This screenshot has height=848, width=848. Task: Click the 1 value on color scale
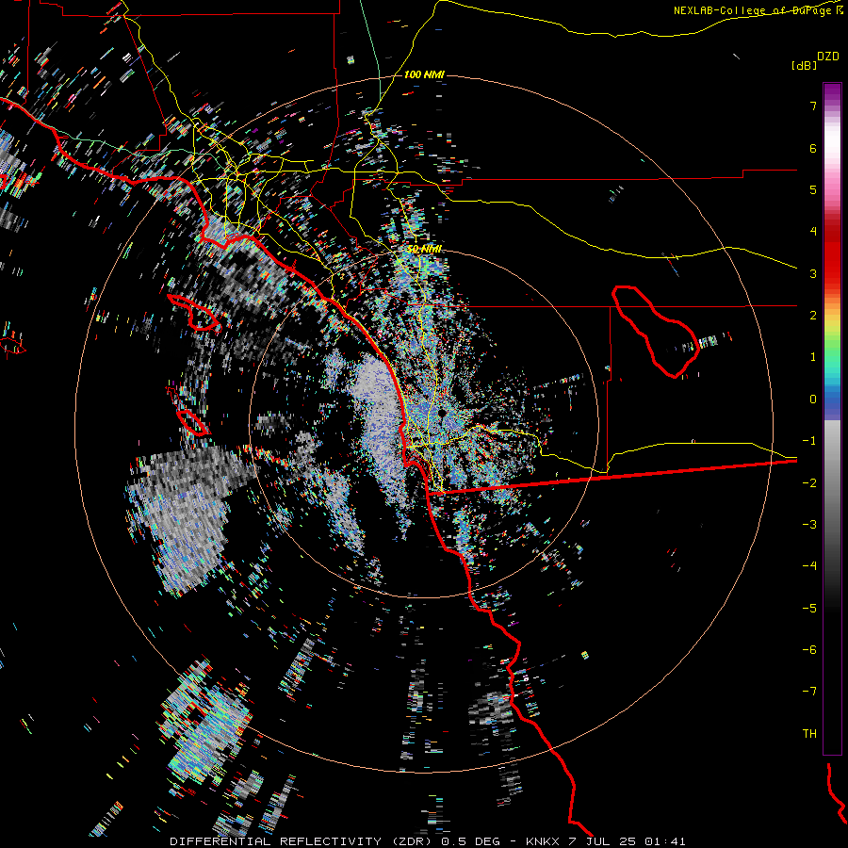[813, 357]
